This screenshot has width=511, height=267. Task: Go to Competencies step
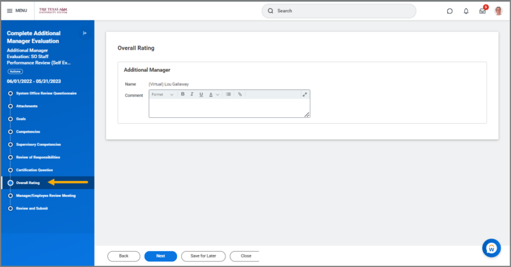28,132
